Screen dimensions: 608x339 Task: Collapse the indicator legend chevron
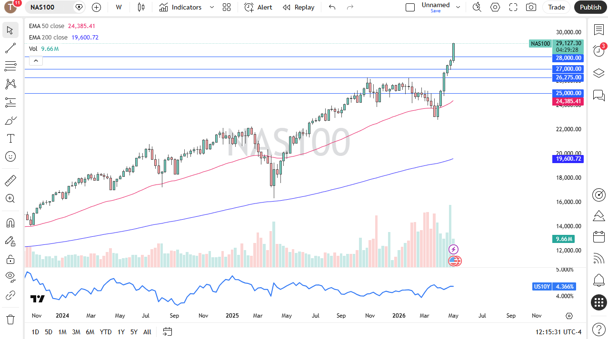coord(36,60)
